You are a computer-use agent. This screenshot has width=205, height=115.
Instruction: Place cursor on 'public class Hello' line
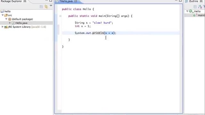coord(78,9)
